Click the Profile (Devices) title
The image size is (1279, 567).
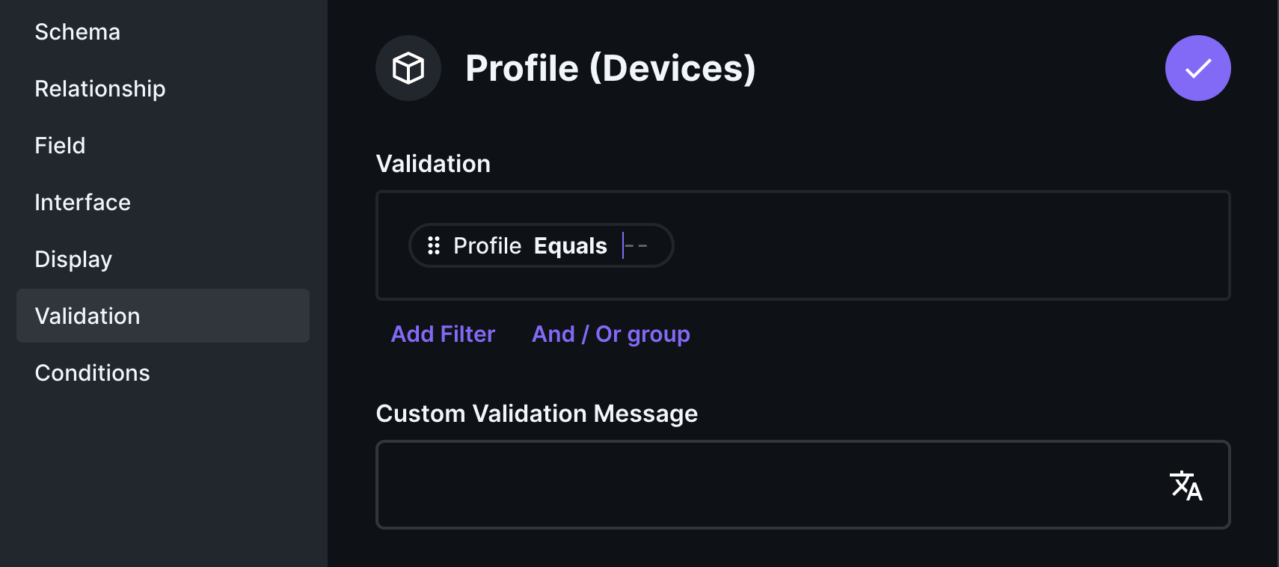click(x=610, y=68)
